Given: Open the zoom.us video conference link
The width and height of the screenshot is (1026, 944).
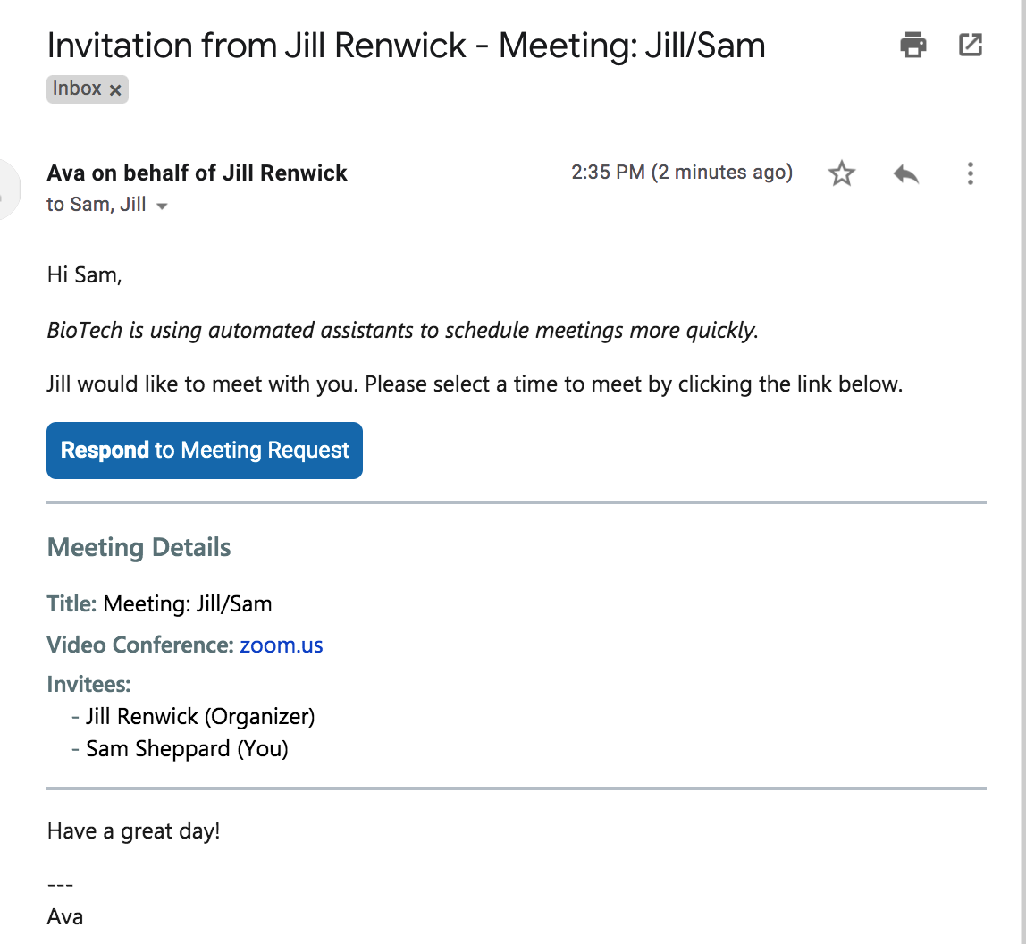Looking at the screenshot, I should click(x=282, y=645).
